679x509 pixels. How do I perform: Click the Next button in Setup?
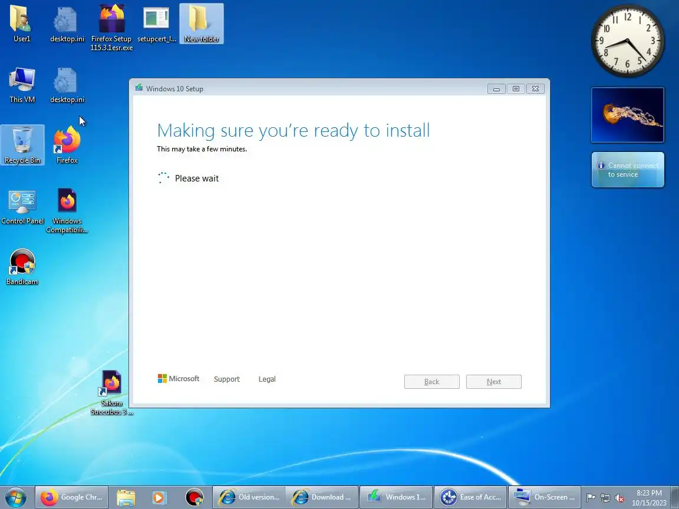(494, 382)
